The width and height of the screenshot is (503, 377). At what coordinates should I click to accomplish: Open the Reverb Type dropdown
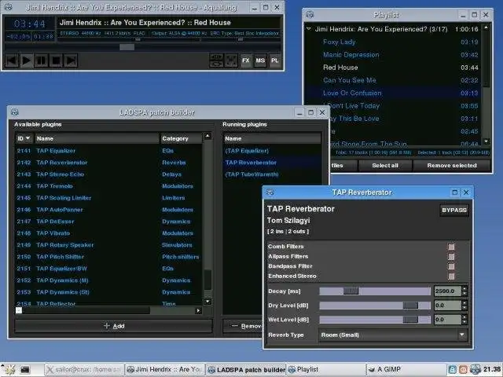point(393,335)
